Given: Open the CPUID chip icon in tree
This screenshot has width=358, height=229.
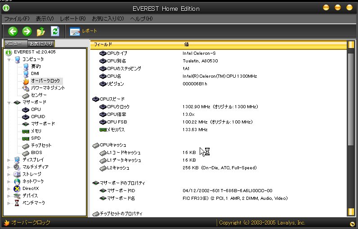Looking at the screenshot, I should pyautogui.click(x=26, y=117).
